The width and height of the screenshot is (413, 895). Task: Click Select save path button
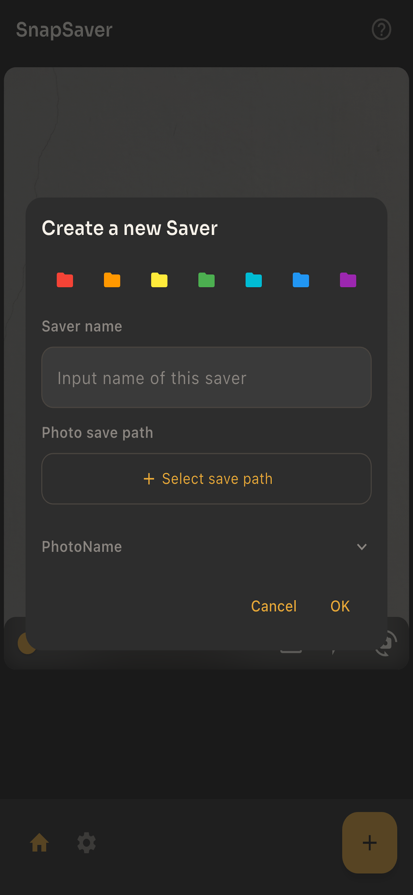tap(206, 479)
